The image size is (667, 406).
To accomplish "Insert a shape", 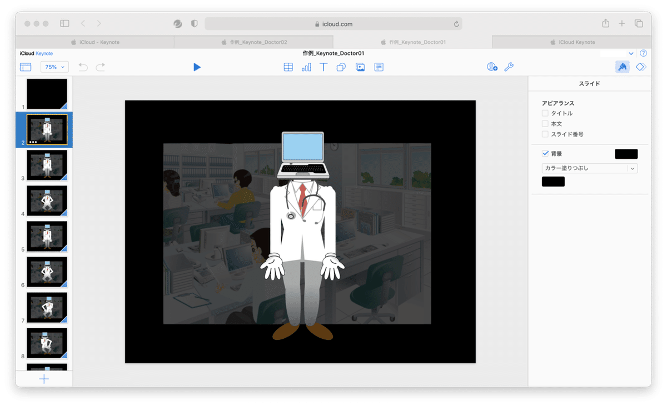I will point(341,67).
